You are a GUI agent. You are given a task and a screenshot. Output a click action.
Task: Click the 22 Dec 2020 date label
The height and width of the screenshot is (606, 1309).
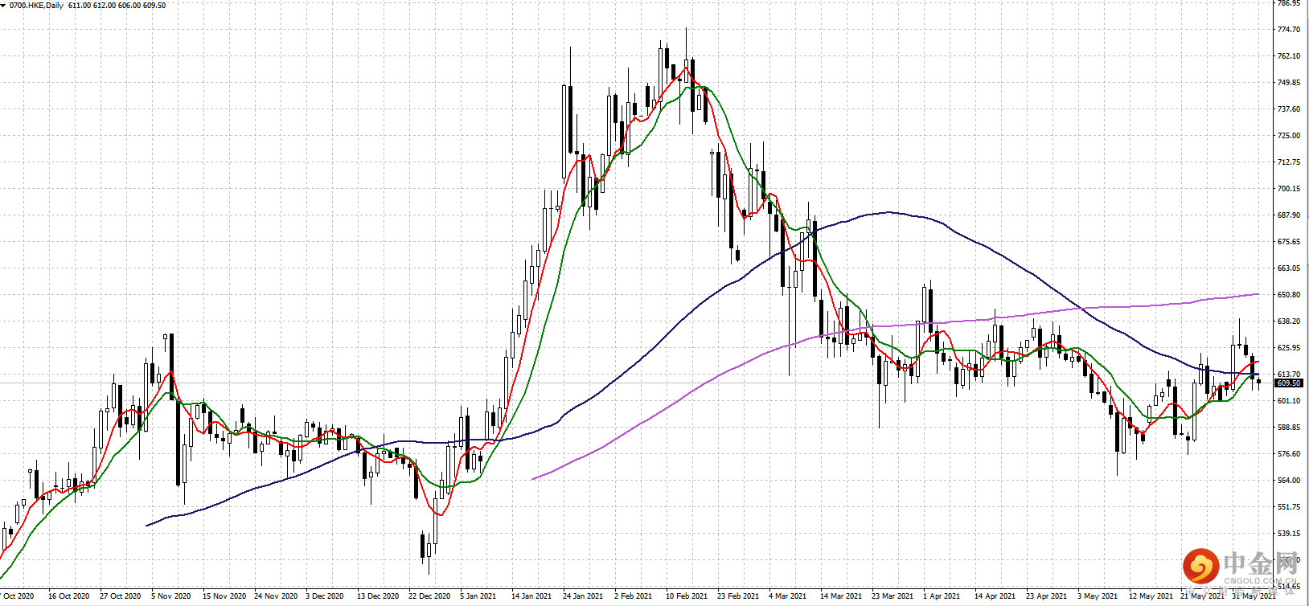(429, 596)
